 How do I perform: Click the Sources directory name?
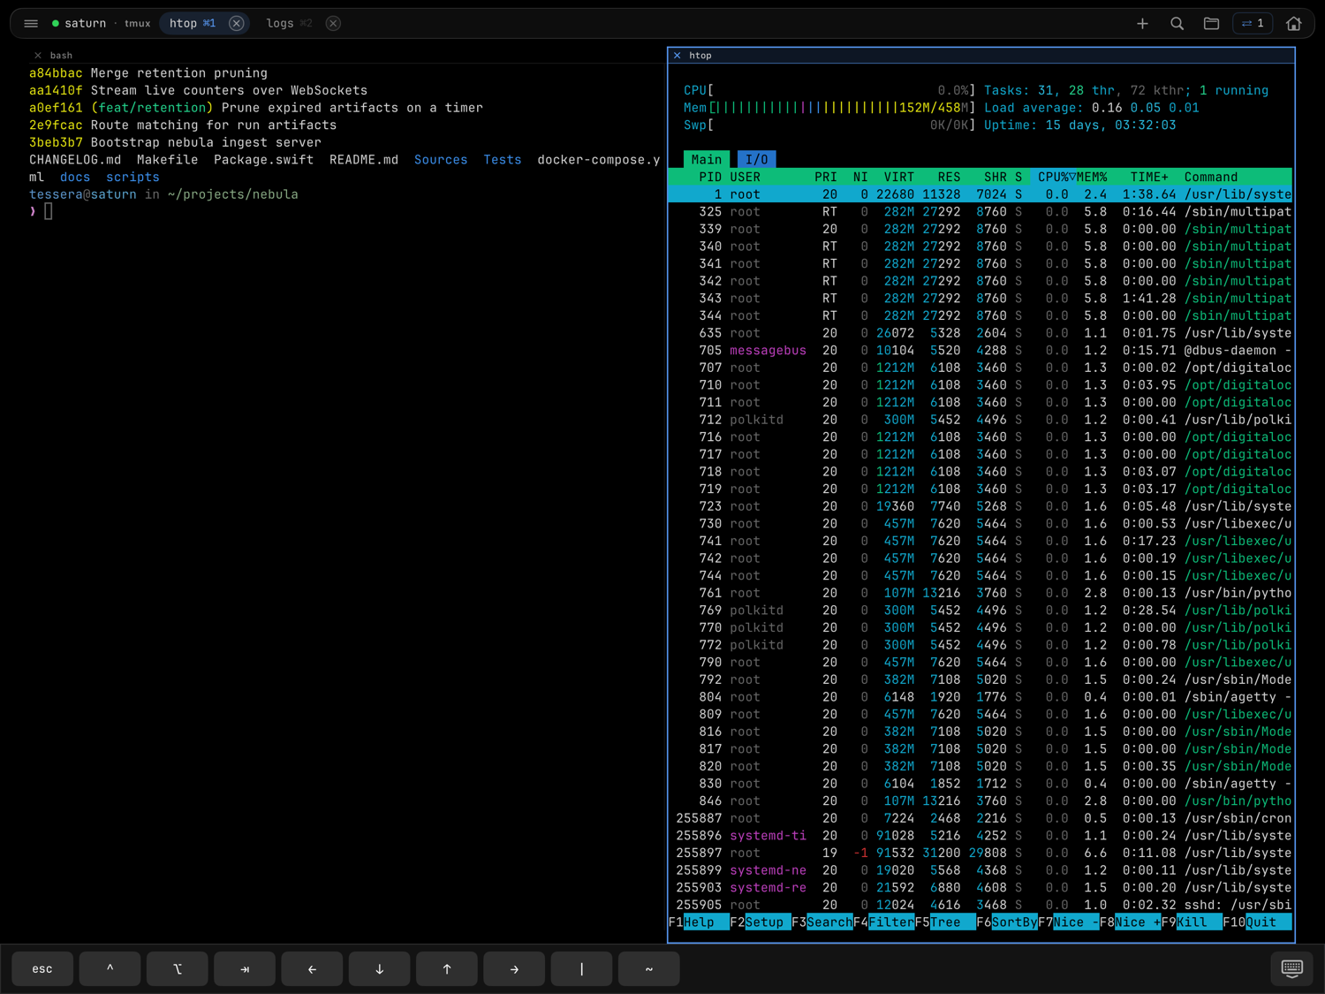pyautogui.click(x=441, y=160)
